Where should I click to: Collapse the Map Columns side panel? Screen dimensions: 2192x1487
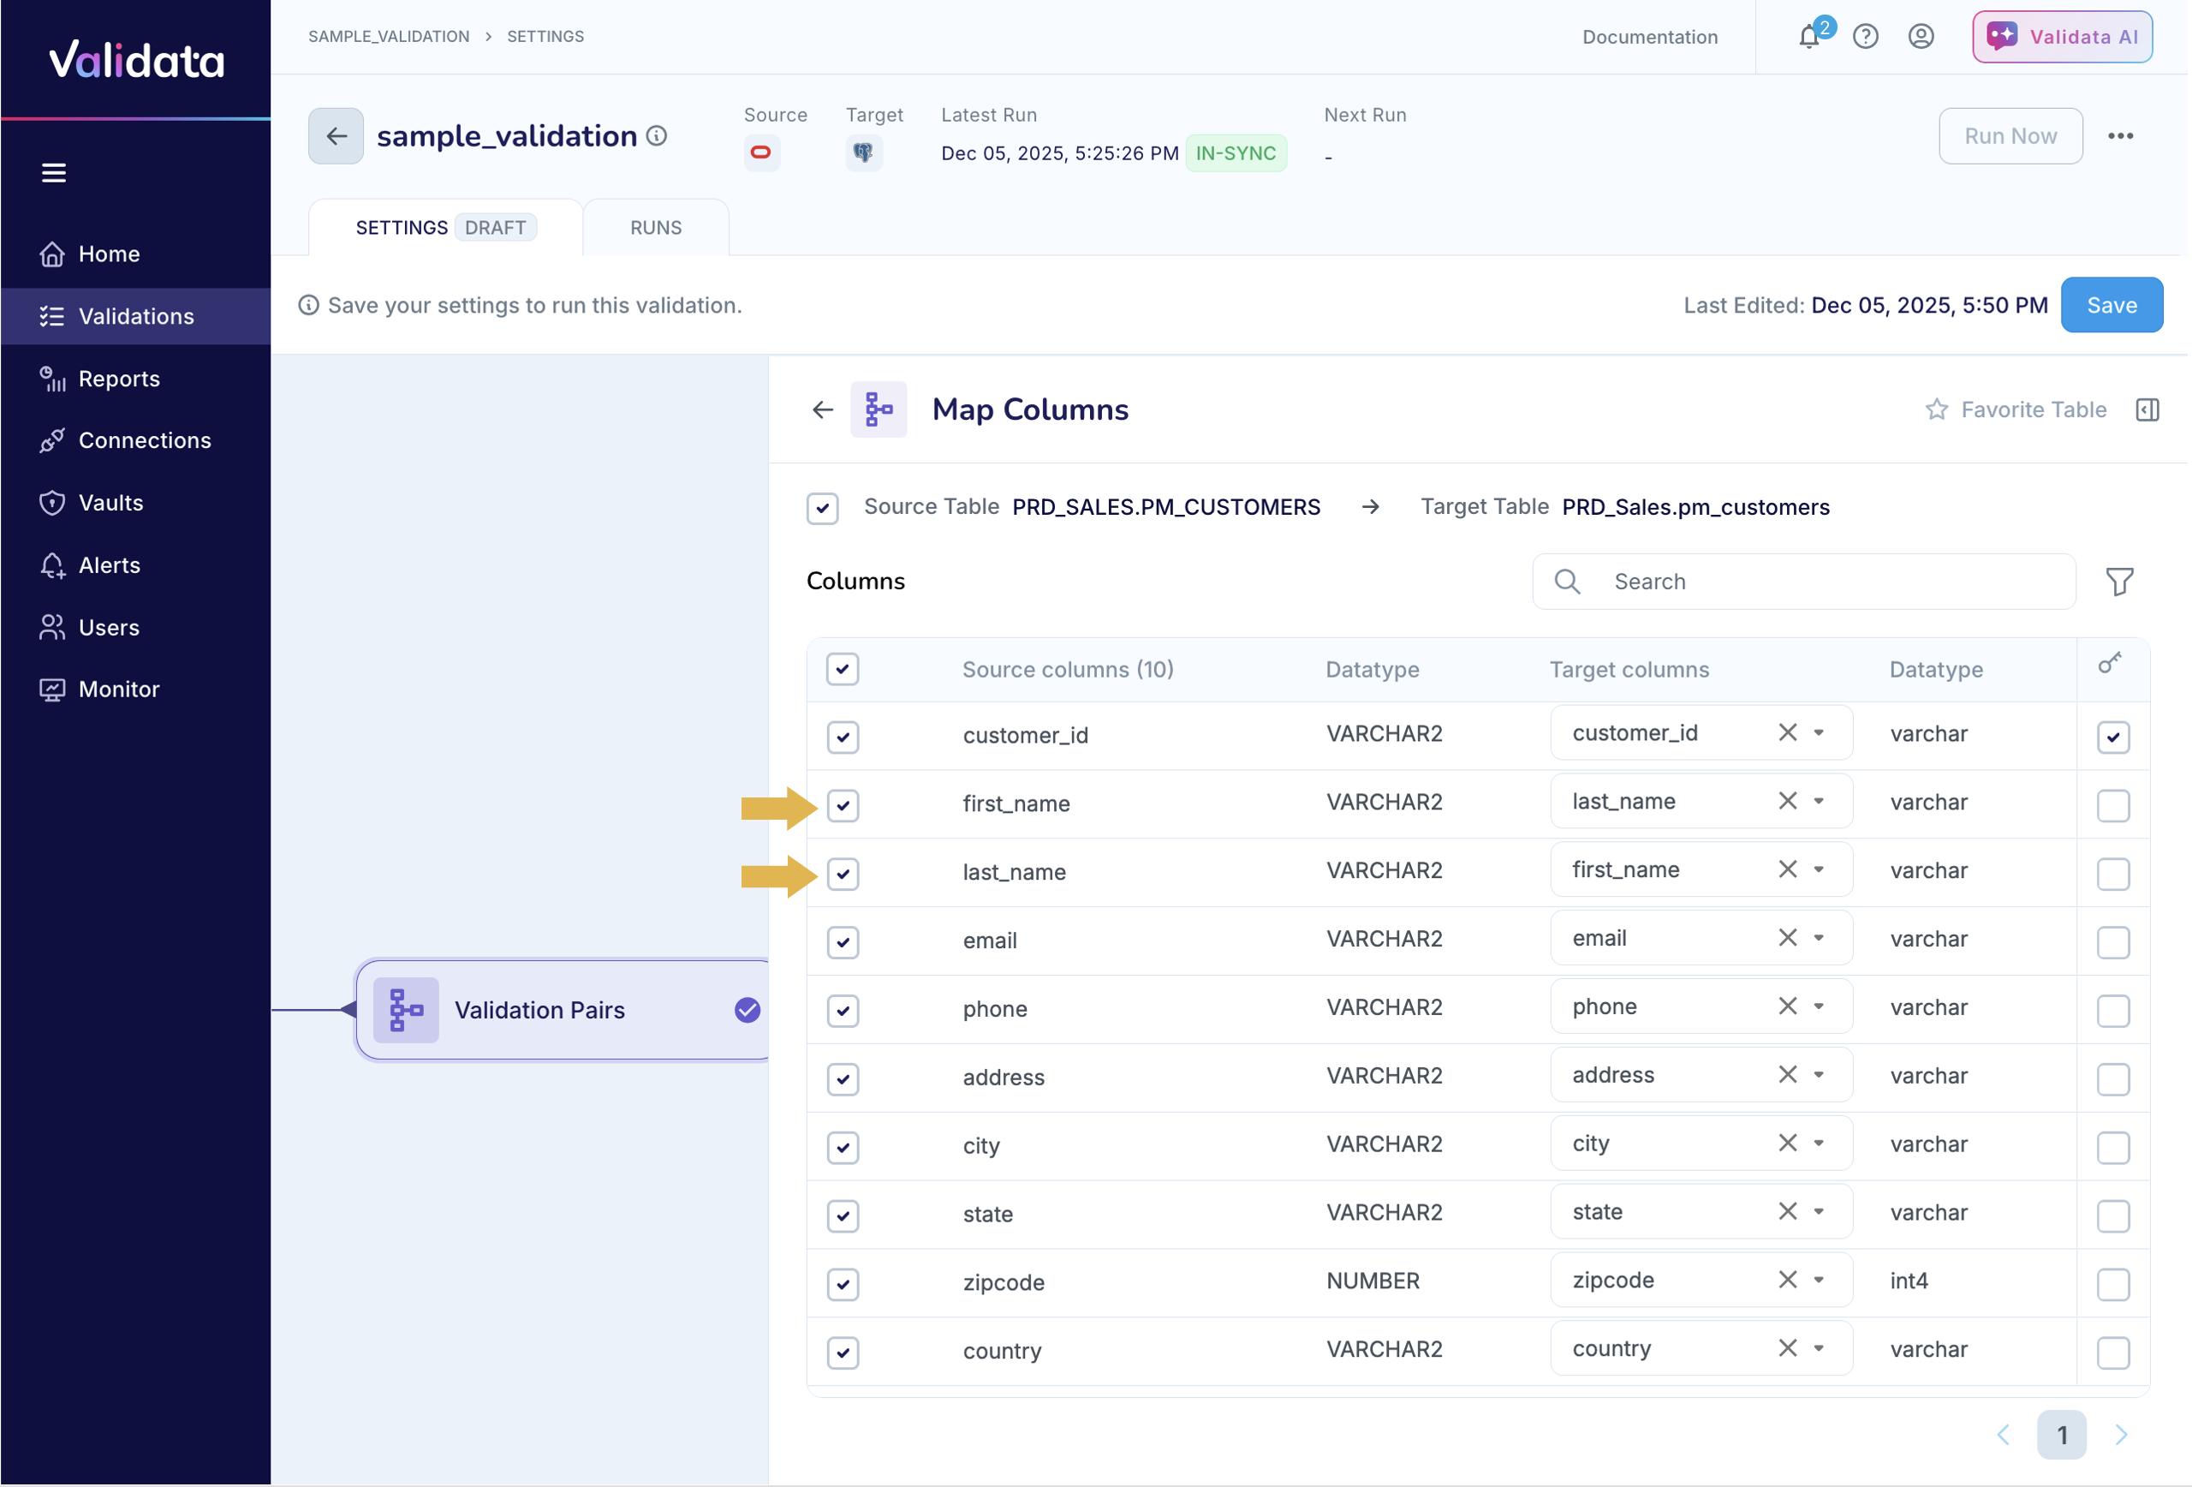2147,409
